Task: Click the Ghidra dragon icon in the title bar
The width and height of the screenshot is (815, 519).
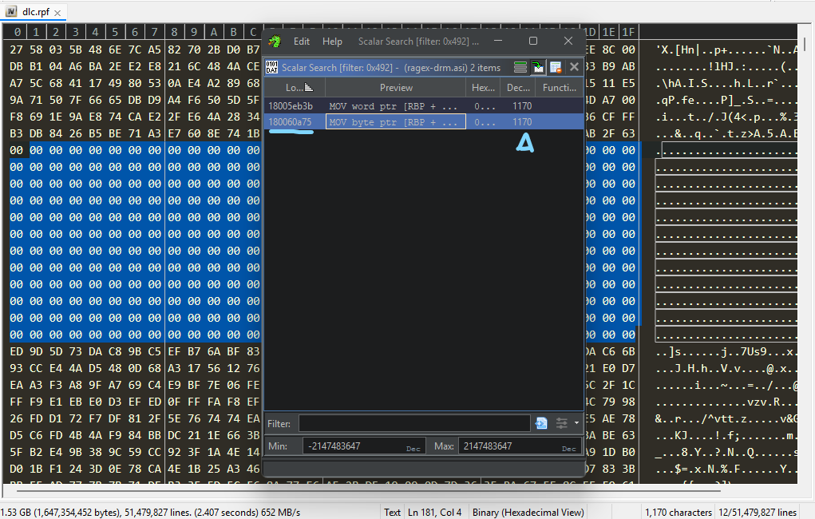Action: (275, 41)
